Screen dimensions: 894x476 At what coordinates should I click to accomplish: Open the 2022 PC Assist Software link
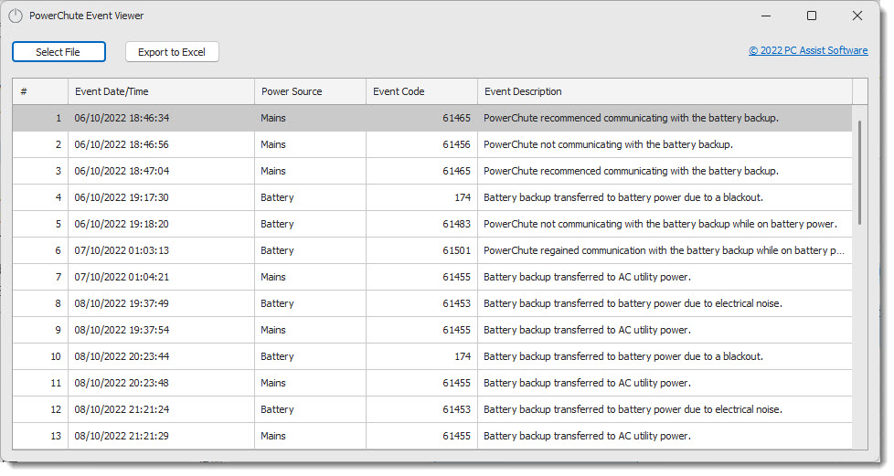(808, 51)
